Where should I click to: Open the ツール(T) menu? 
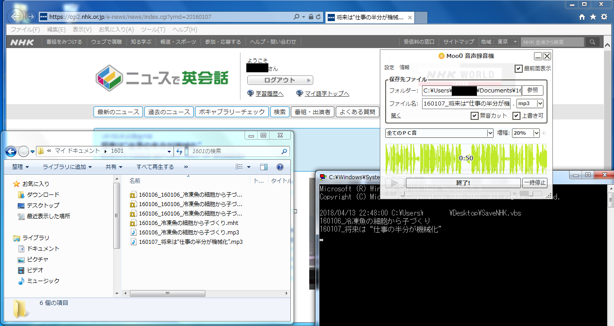153,29
